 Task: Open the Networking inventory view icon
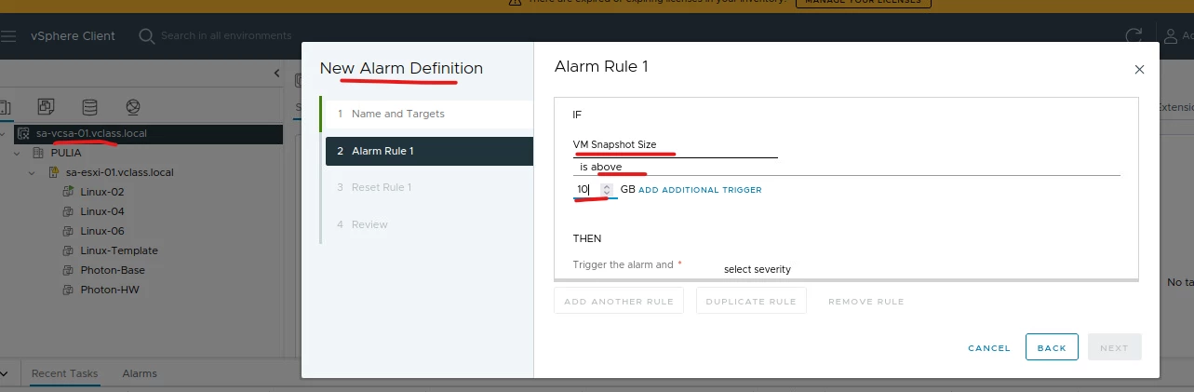click(133, 106)
